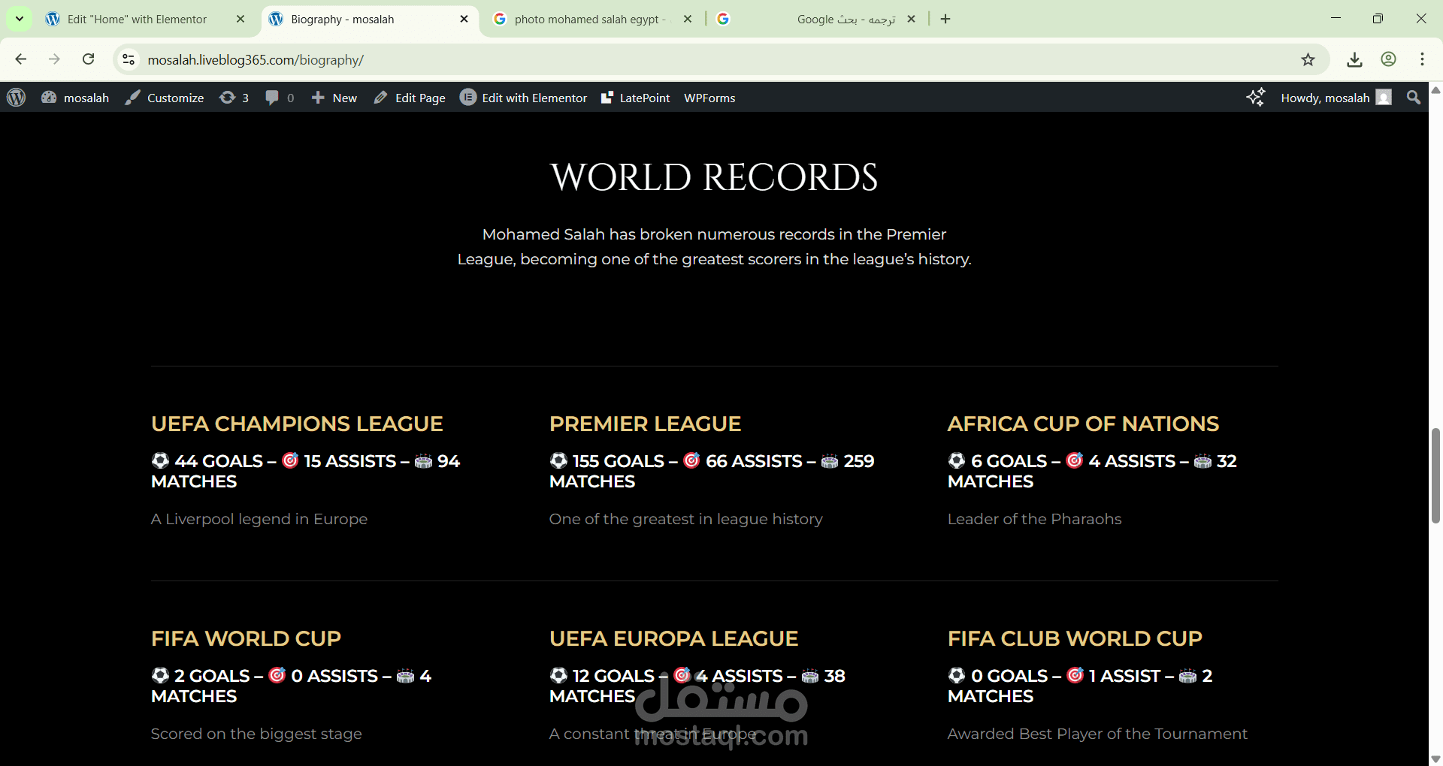
Task: Reload the current page
Action: 88,59
